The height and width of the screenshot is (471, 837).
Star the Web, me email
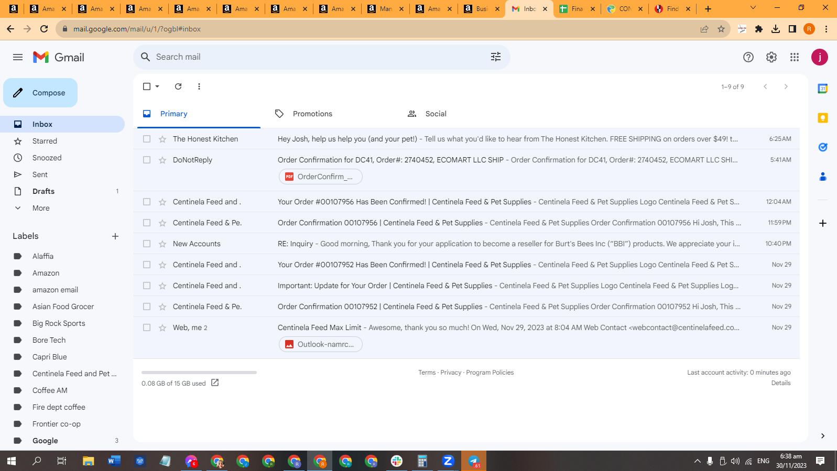coord(162,327)
